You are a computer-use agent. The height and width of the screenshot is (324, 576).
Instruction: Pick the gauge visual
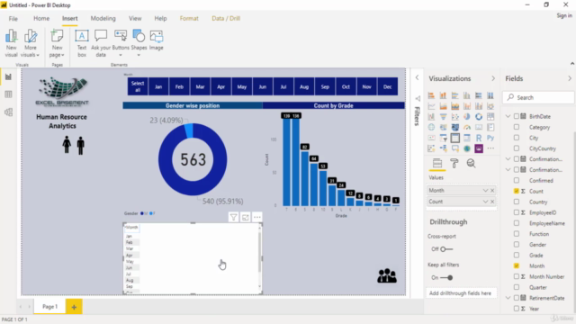pyautogui.click(x=466, y=128)
